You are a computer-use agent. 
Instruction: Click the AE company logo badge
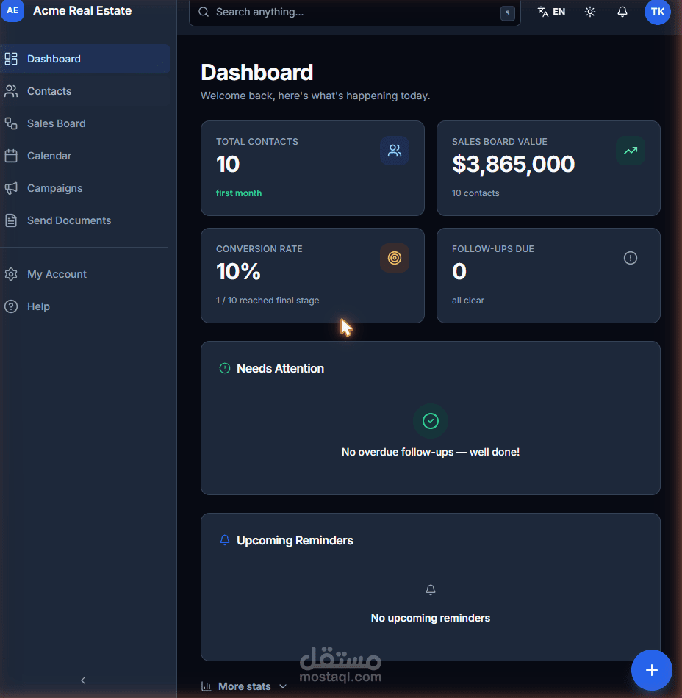point(12,10)
